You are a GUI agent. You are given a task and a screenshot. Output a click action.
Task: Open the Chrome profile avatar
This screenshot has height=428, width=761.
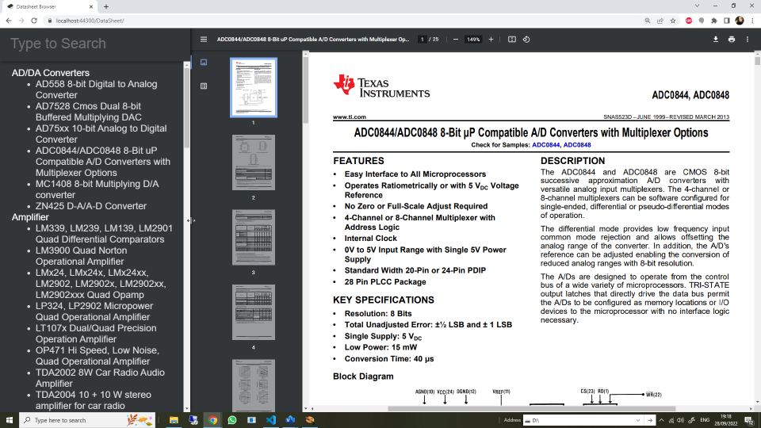click(x=740, y=21)
